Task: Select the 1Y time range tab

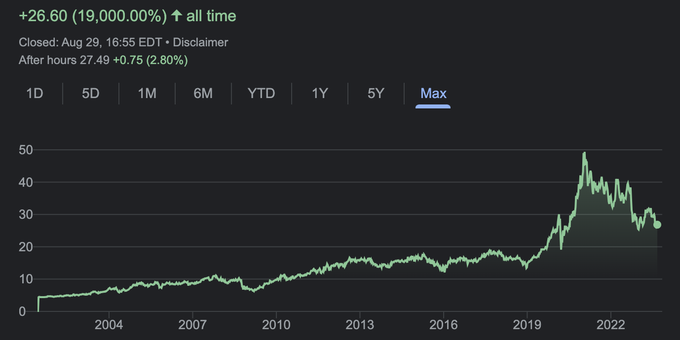Action: click(x=320, y=94)
